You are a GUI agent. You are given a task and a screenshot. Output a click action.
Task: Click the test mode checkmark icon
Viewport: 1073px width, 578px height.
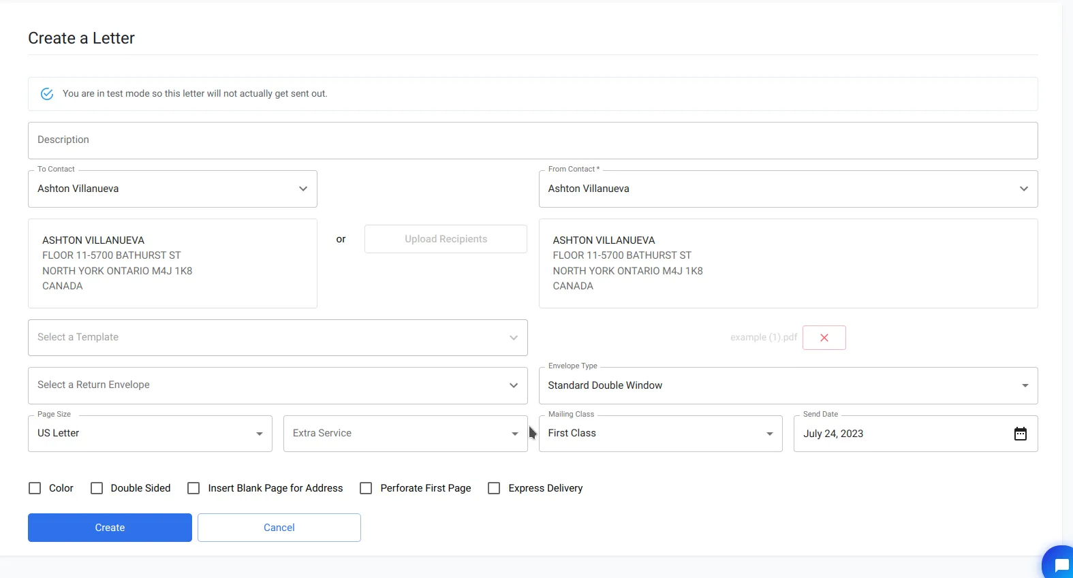[47, 94]
